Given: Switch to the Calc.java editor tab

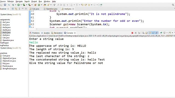Looking at the screenshot, I should click(x=34, y=9).
